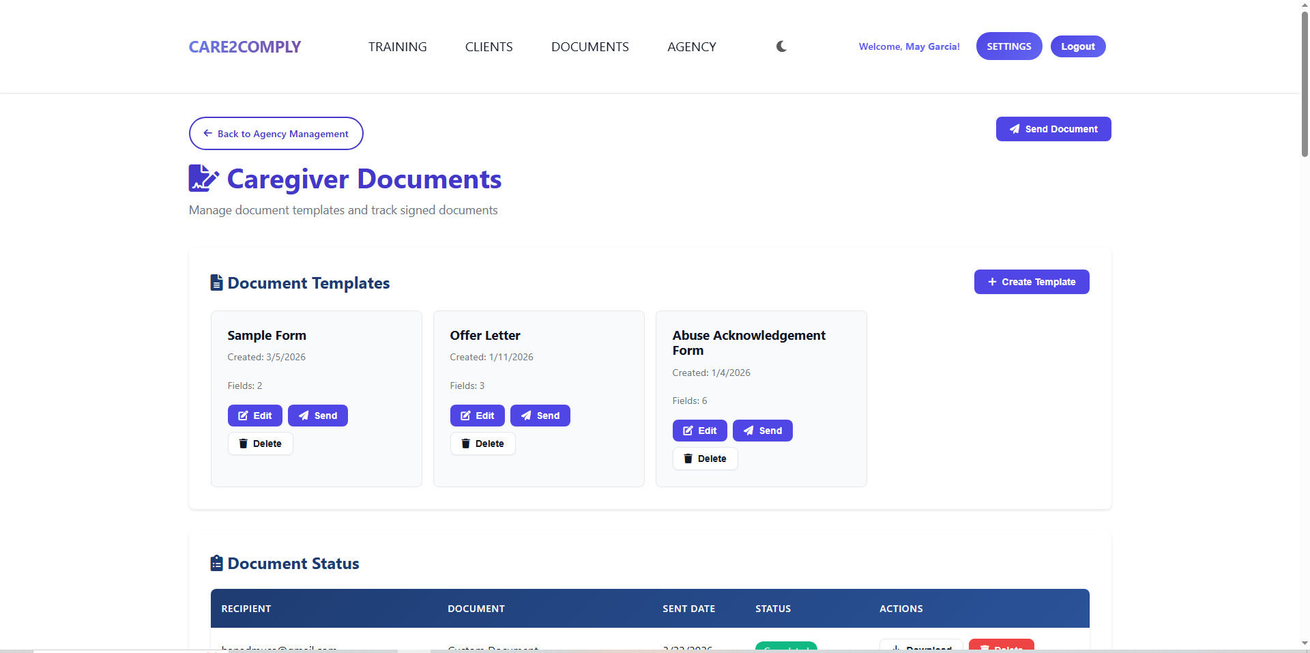Click the download icon in the Actions column

coord(896,649)
